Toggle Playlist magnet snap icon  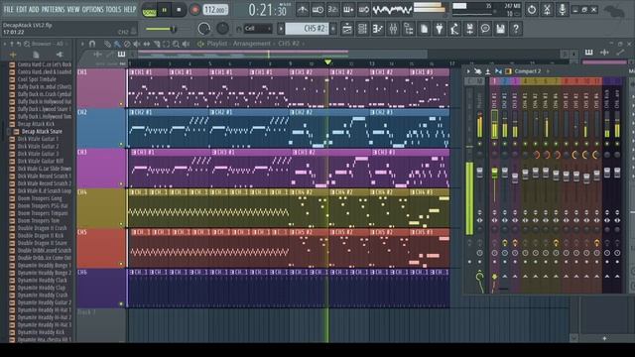click(92, 44)
